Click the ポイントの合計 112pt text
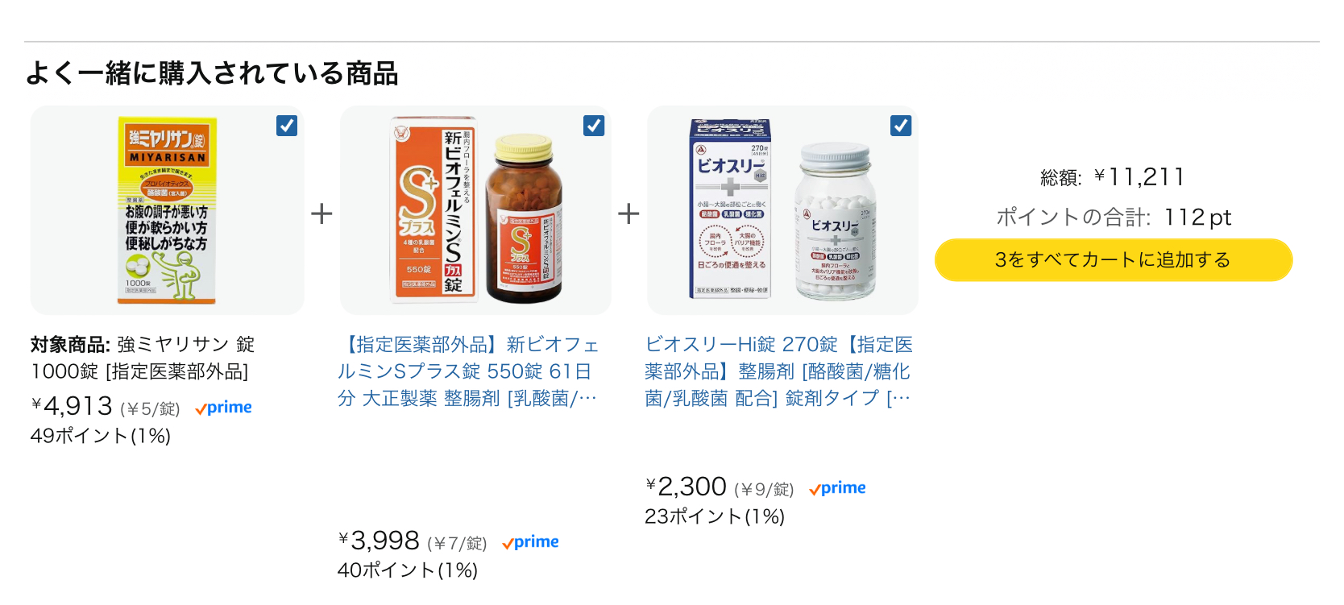1344x605 pixels. 1113,218
